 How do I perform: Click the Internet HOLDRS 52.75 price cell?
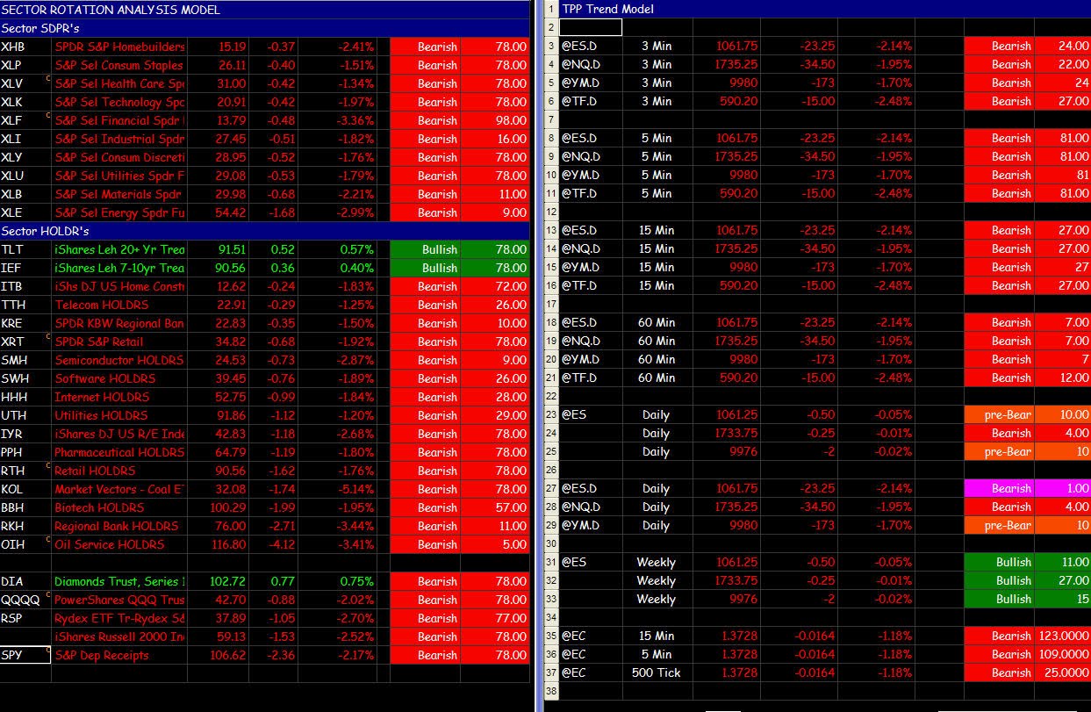(x=219, y=397)
